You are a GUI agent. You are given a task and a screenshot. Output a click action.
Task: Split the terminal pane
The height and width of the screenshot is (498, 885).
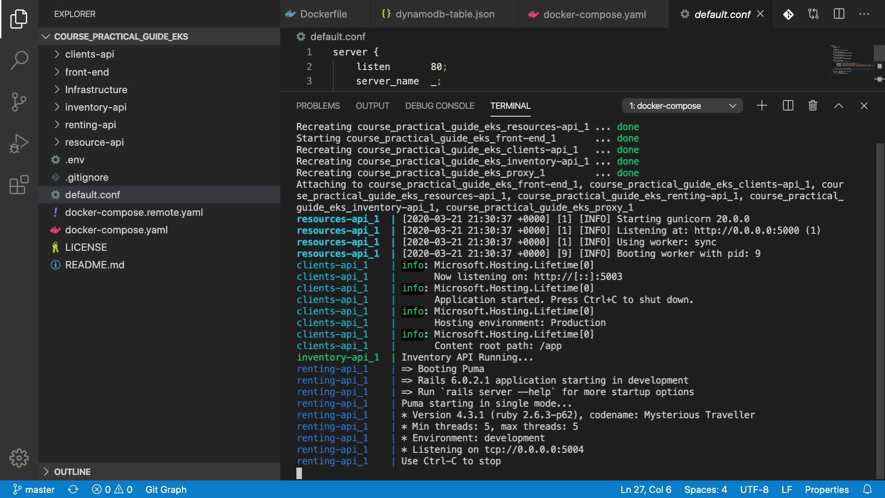click(788, 106)
